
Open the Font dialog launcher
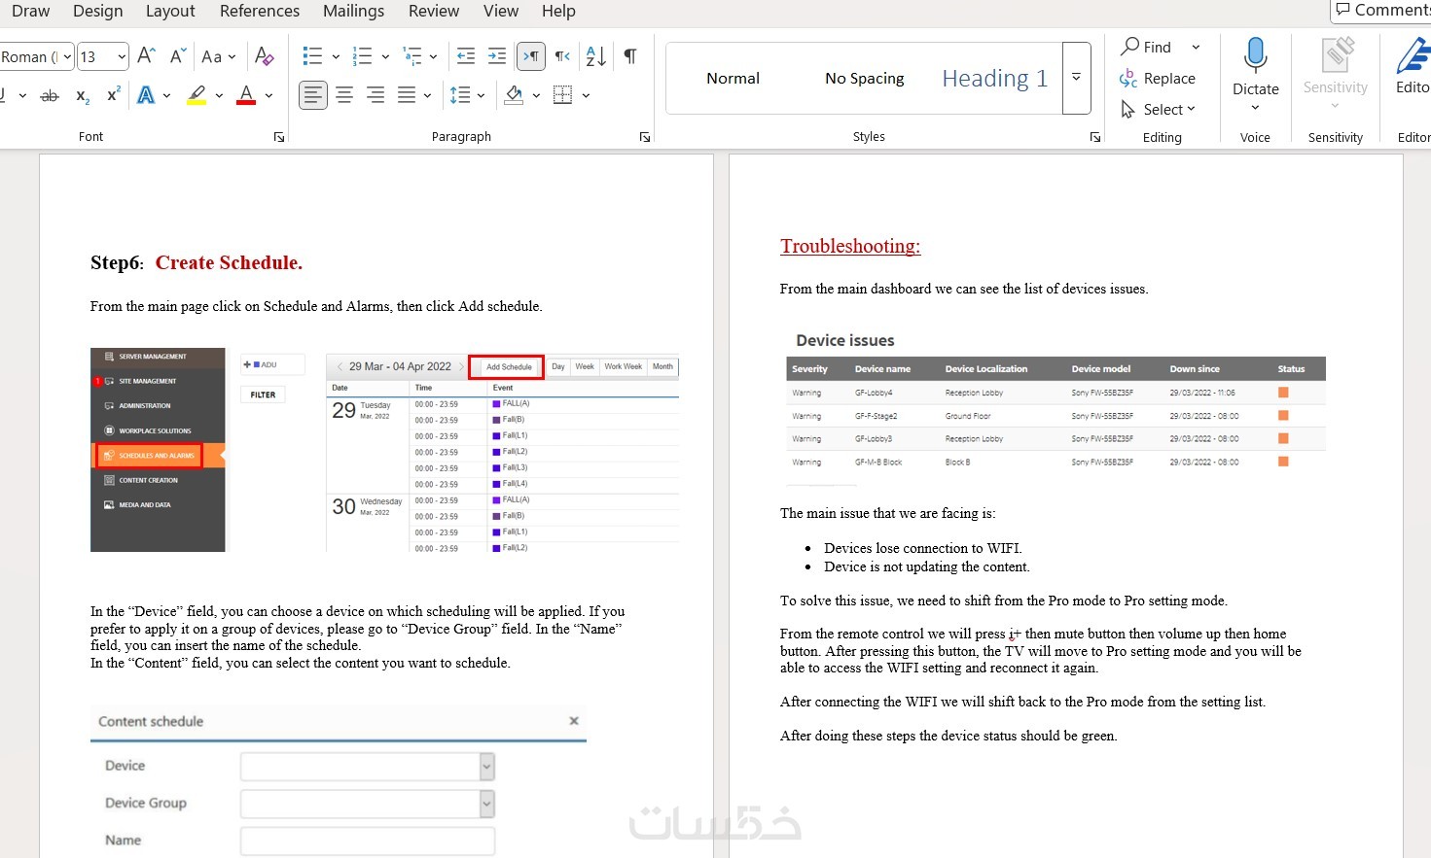pos(279,137)
